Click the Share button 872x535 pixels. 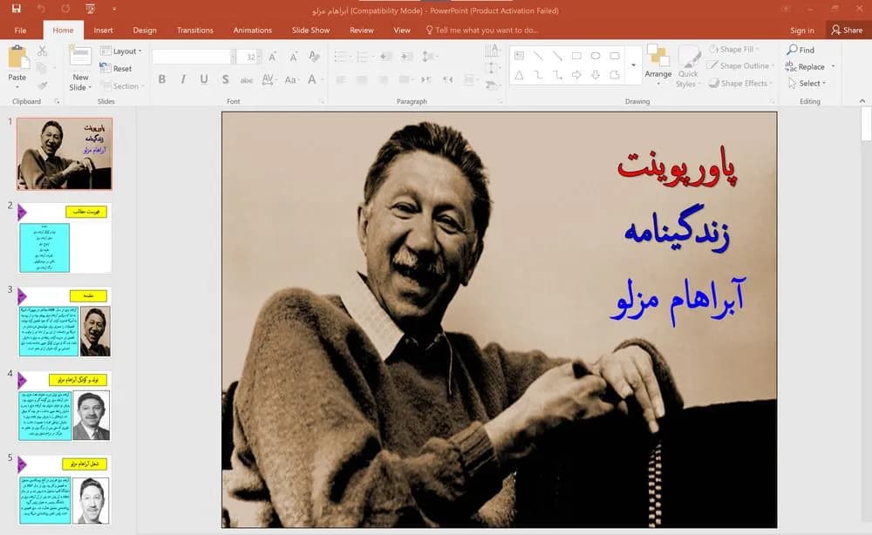(847, 30)
